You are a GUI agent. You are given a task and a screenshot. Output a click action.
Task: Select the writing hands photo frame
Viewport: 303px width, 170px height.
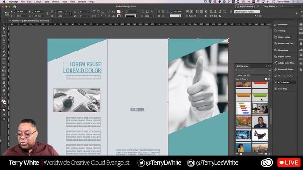click(x=77, y=101)
